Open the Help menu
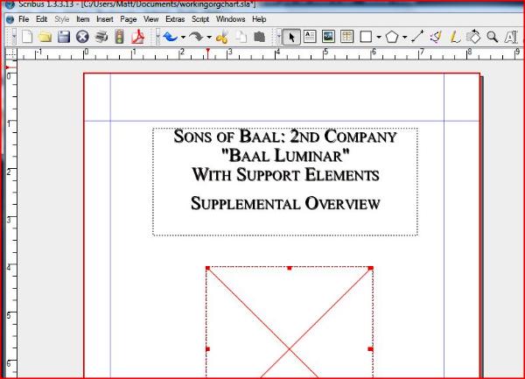 (x=259, y=19)
